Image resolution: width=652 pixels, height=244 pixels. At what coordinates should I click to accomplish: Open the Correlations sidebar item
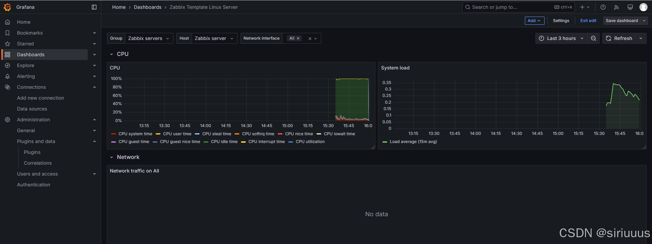pos(38,163)
